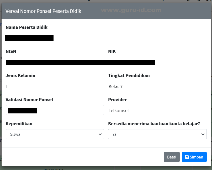Click the Simpan save button

pos(194,157)
